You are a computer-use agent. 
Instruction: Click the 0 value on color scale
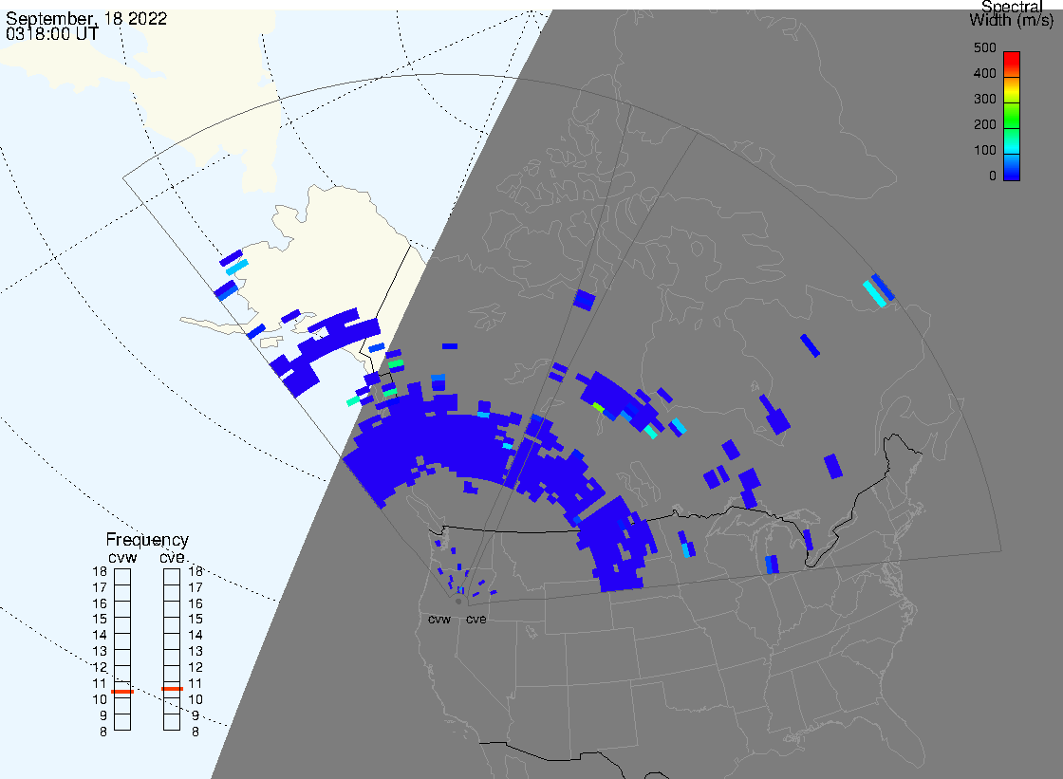(x=993, y=176)
